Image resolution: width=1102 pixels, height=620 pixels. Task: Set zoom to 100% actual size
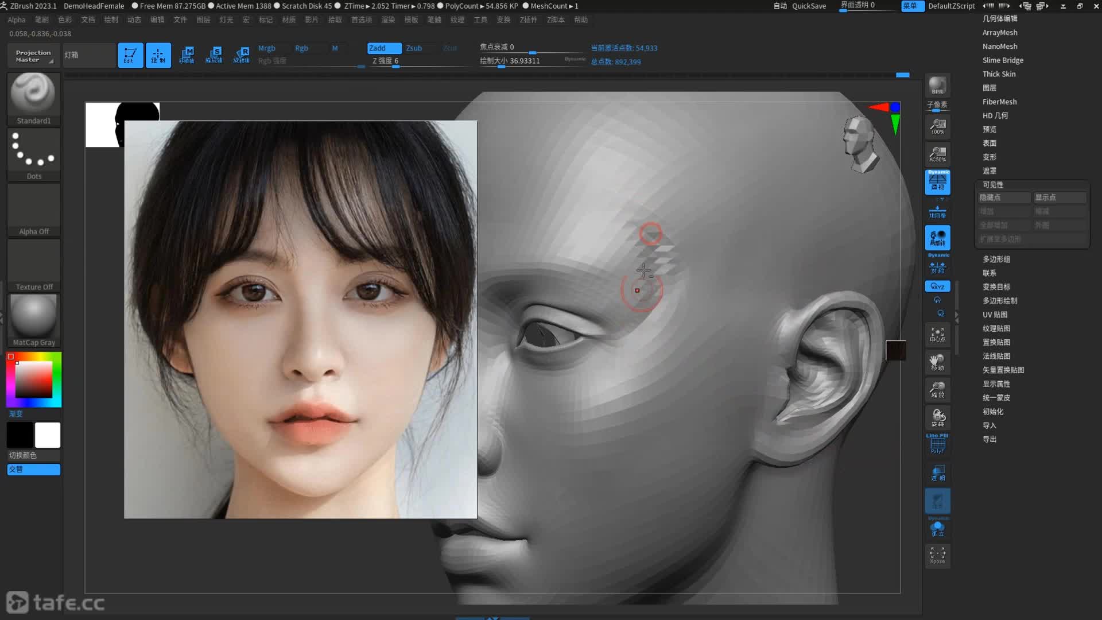pos(937,126)
